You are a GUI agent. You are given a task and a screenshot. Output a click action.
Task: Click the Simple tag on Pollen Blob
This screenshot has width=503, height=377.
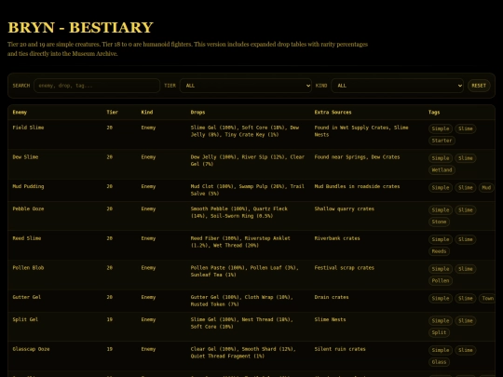coord(441,269)
